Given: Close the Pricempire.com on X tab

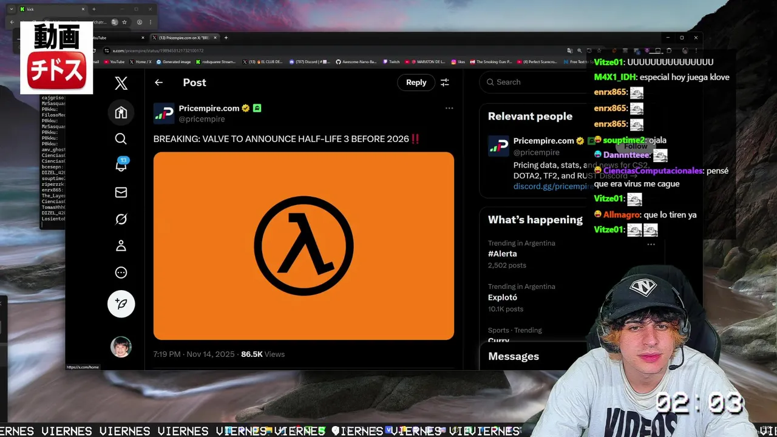Looking at the screenshot, I should 215,38.
